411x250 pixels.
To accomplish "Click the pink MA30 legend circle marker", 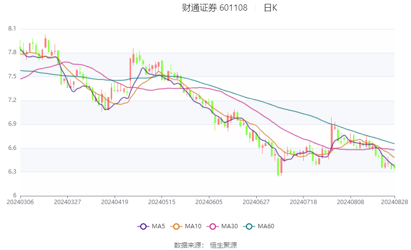I will click(x=212, y=226).
